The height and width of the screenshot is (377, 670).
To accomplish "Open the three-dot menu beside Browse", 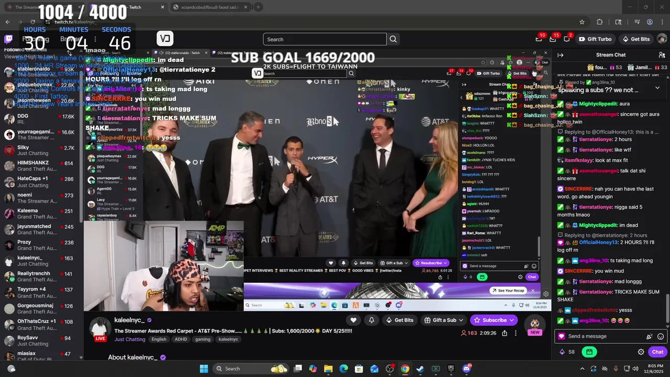I will tap(95, 39).
